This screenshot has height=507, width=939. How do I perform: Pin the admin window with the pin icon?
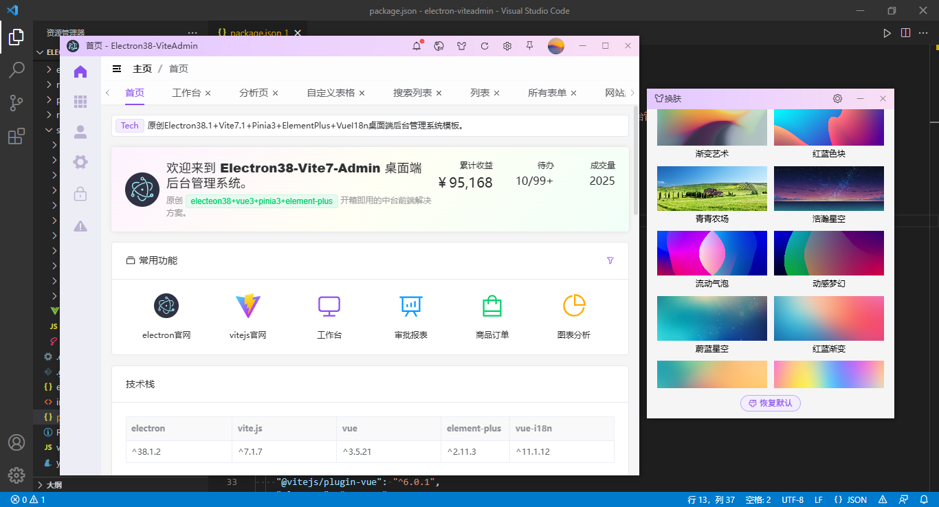click(x=530, y=46)
